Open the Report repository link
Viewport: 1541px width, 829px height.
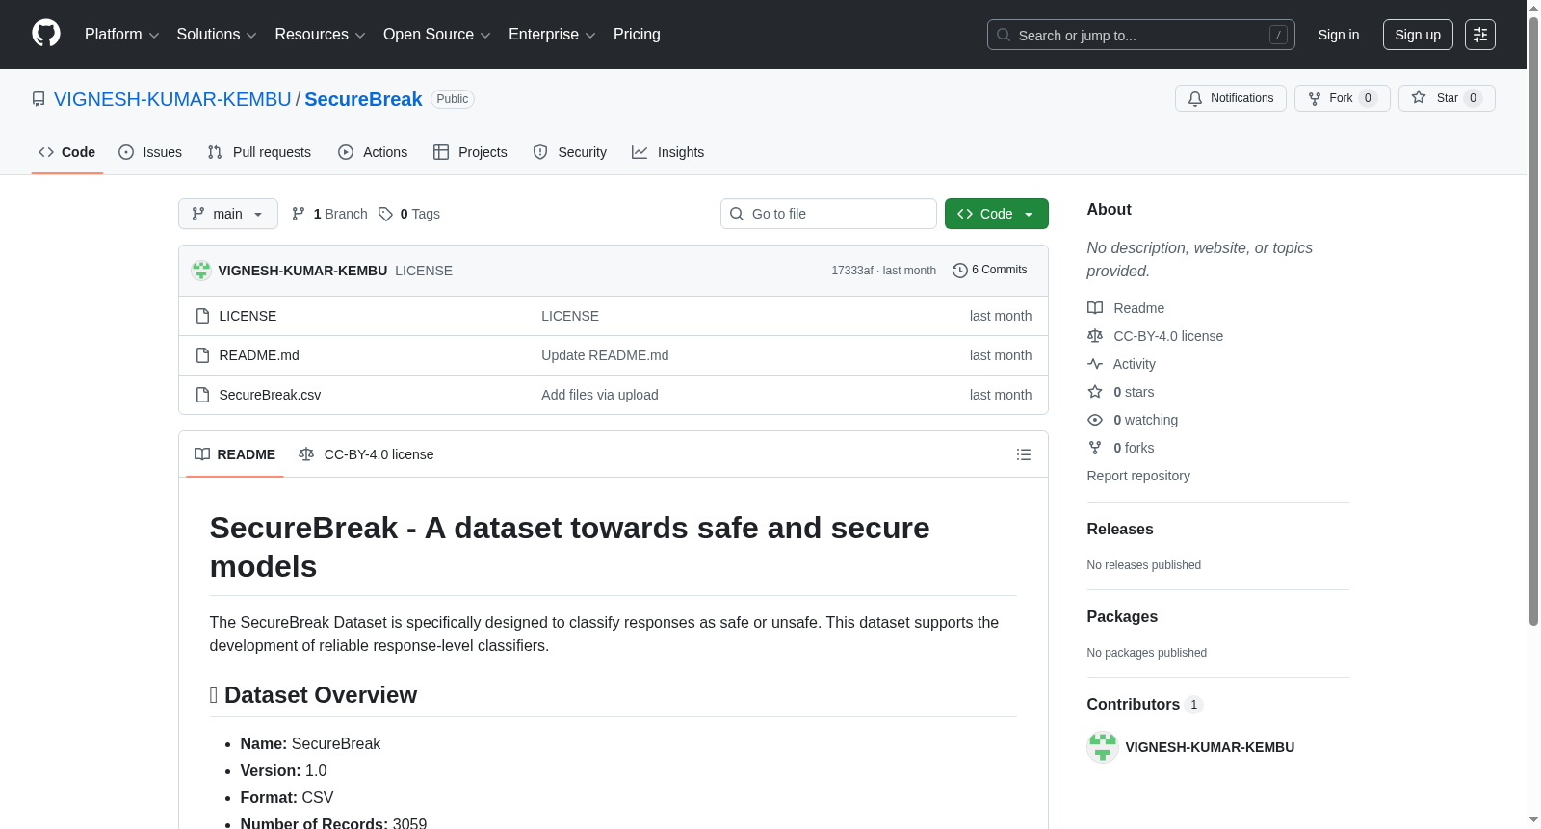[x=1138, y=476]
